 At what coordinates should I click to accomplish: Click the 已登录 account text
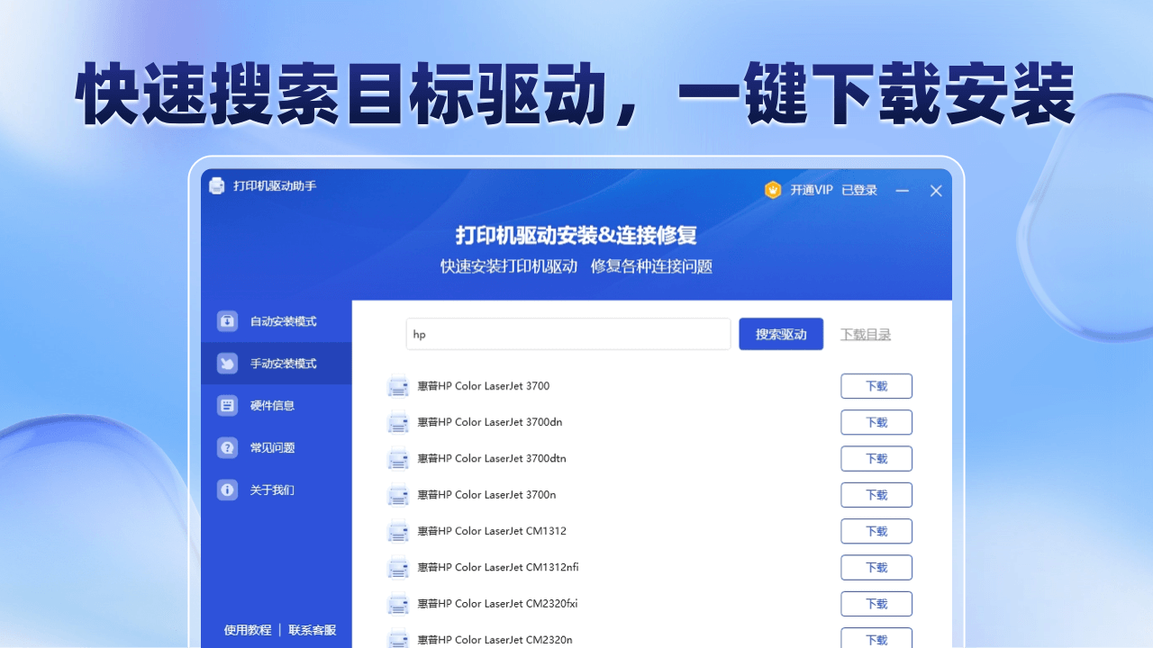(x=858, y=190)
